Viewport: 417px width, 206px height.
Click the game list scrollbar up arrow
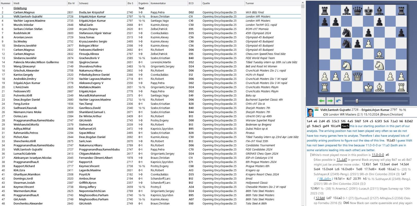pos(303,3)
